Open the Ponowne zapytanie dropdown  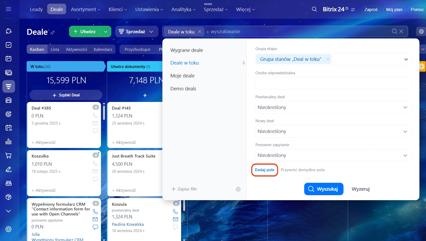(333, 155)
